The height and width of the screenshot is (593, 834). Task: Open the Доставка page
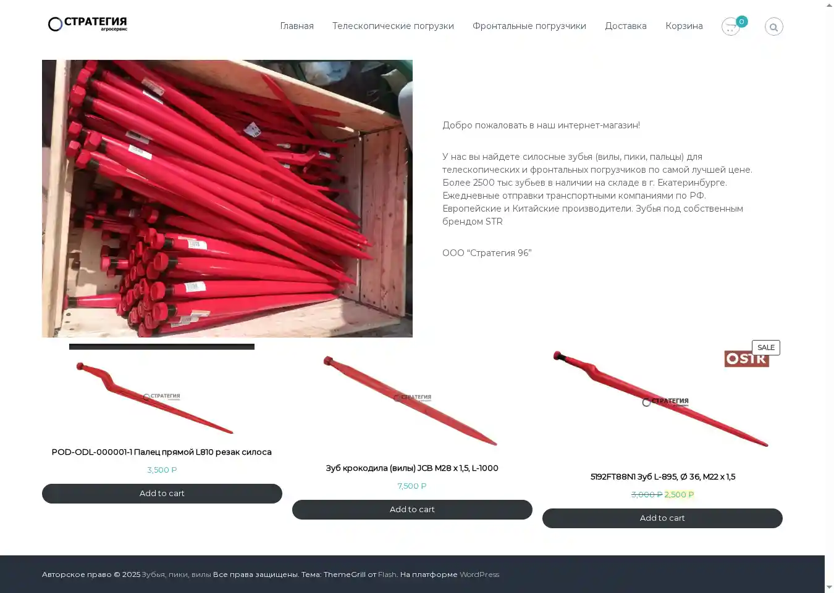626,26
